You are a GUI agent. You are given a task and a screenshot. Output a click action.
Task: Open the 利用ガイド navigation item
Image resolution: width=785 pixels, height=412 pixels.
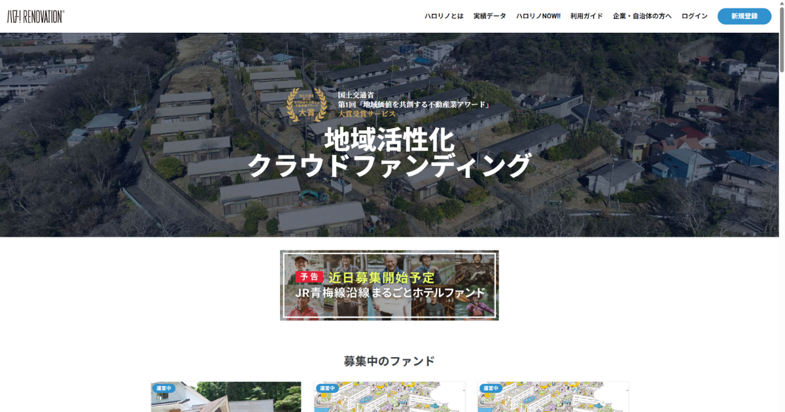point(585,16)
